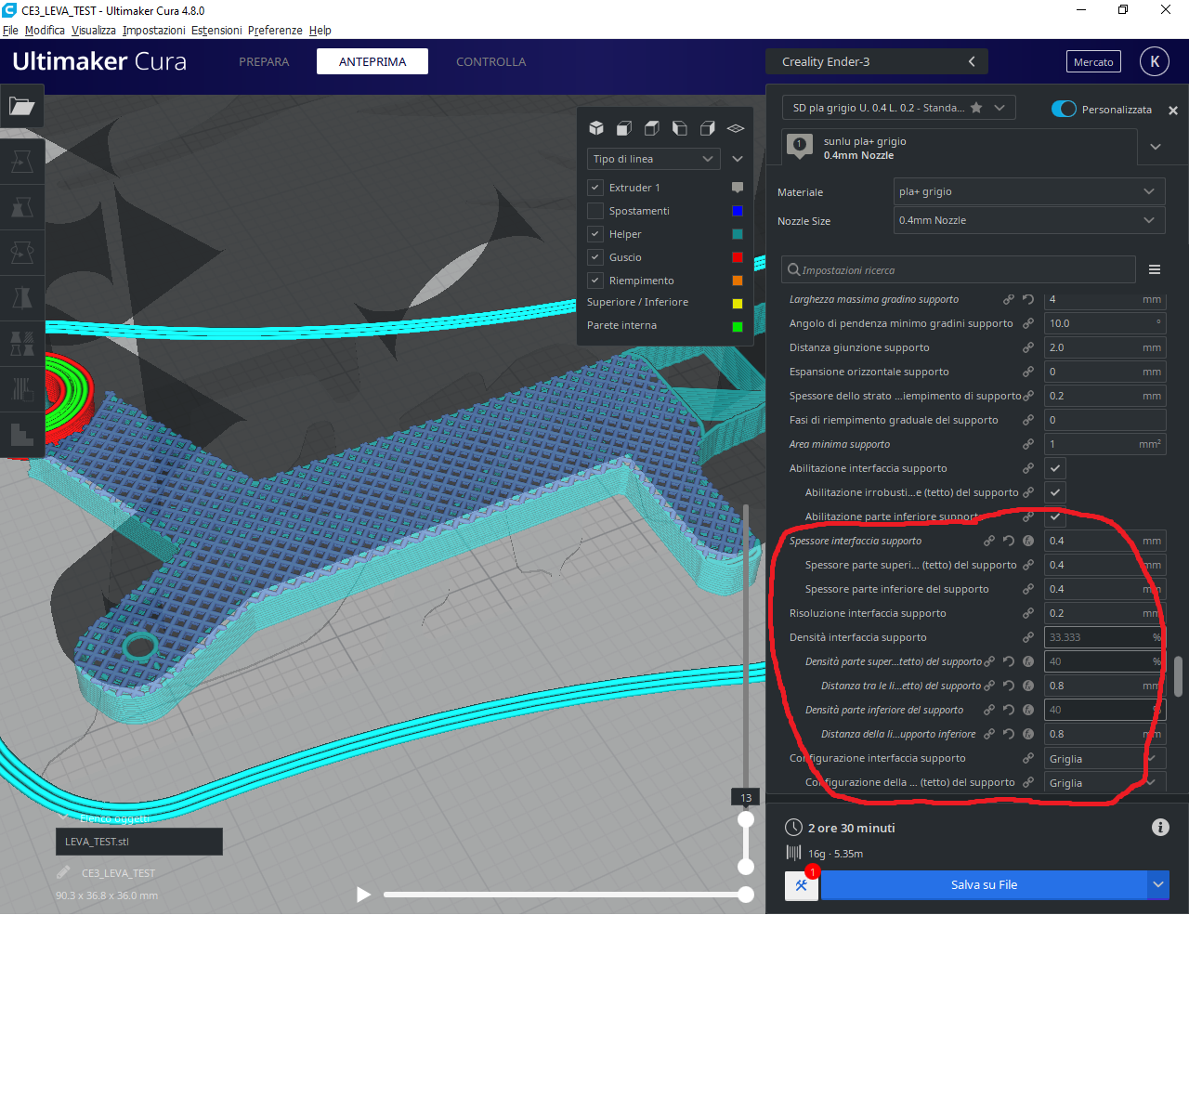Uncheck Abilitazione interfaccia supporto
This screenshot has width=1189, height=1111.
click(x=1054, y=468)
